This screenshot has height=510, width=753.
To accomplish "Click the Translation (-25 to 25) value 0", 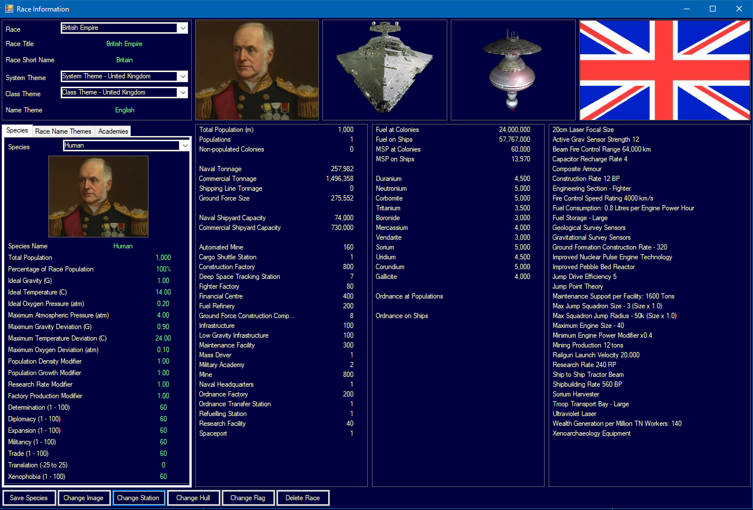I will click(163, 465).
